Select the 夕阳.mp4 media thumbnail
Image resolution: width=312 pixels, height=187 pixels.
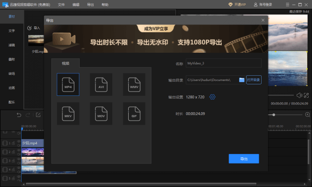[x=36, y=40]
